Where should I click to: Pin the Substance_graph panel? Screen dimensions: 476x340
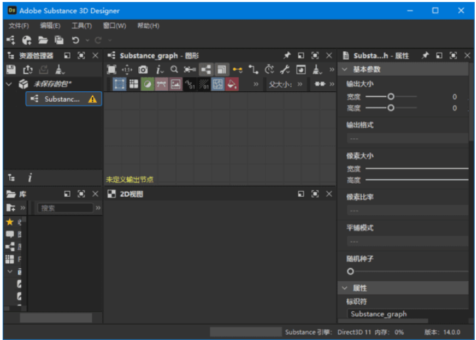[x=287, y=55]
